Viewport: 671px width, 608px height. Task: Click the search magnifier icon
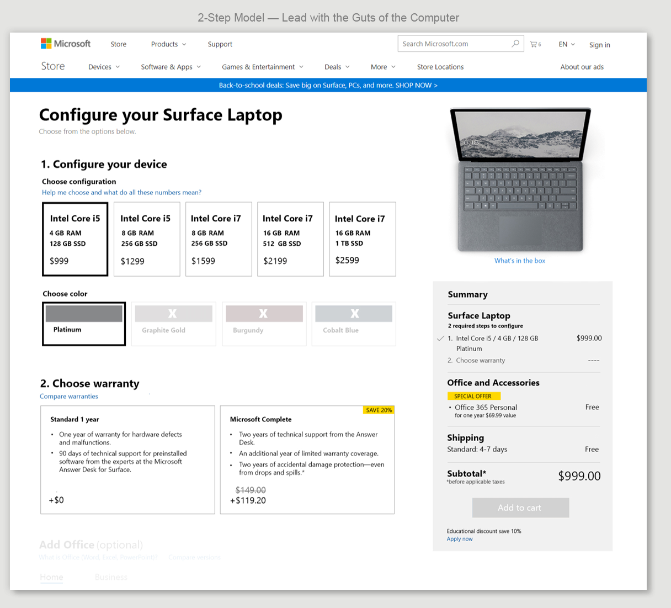[515, 43]
